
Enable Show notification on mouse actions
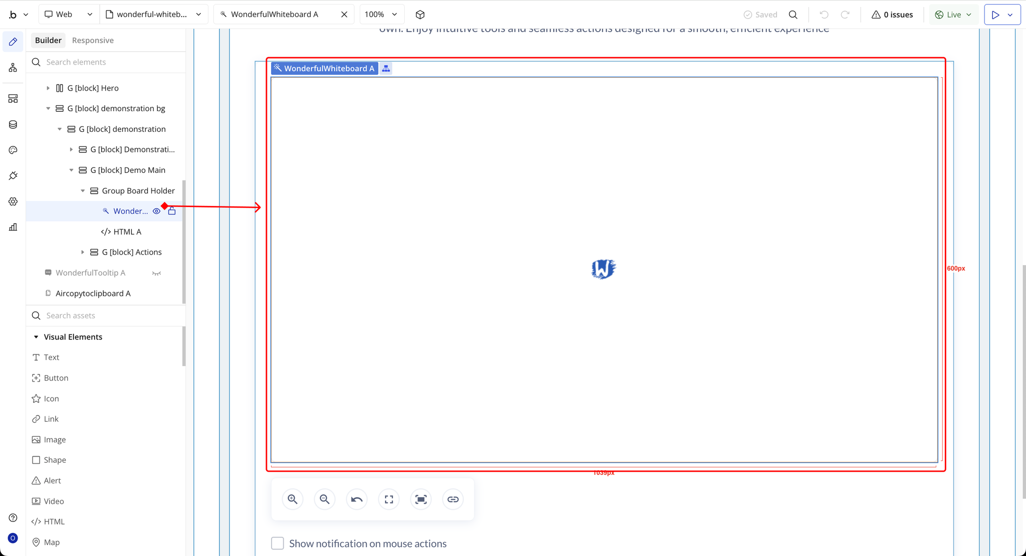tap(278, 543)
